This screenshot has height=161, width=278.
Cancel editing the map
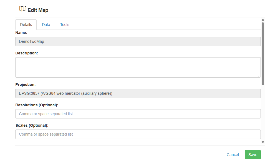click(232, 155)
